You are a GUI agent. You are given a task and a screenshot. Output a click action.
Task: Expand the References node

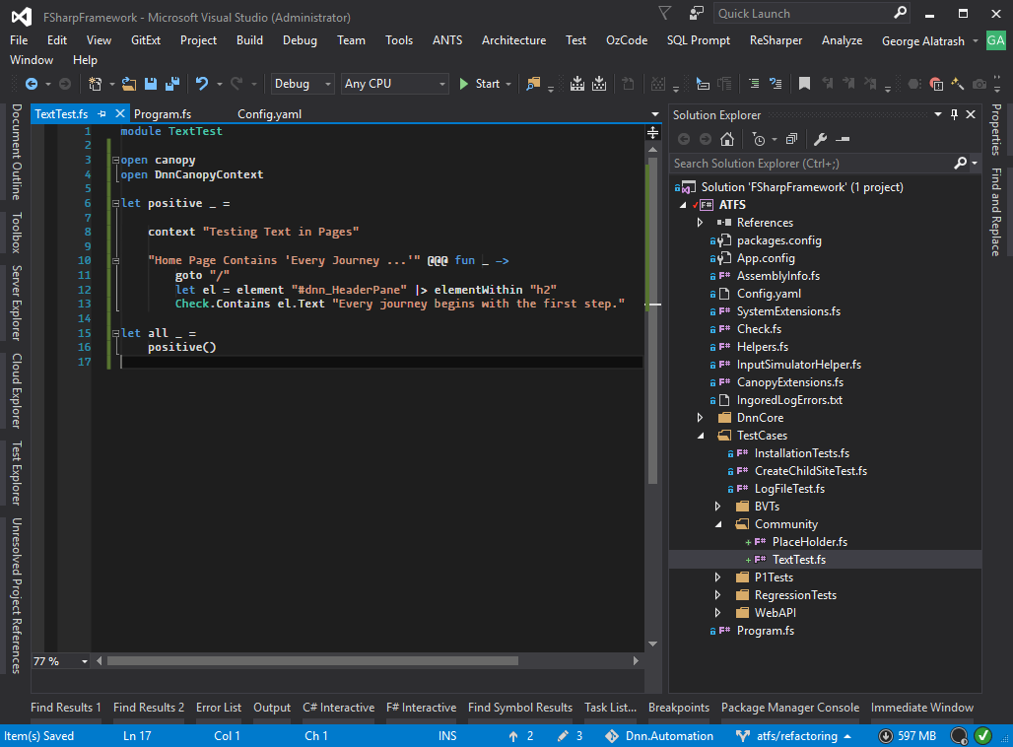pos(701,223)
